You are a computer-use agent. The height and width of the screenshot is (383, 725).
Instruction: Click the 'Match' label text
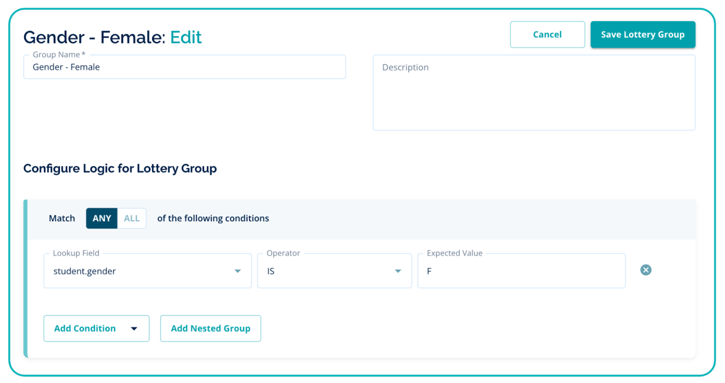(x=62, y=218)
